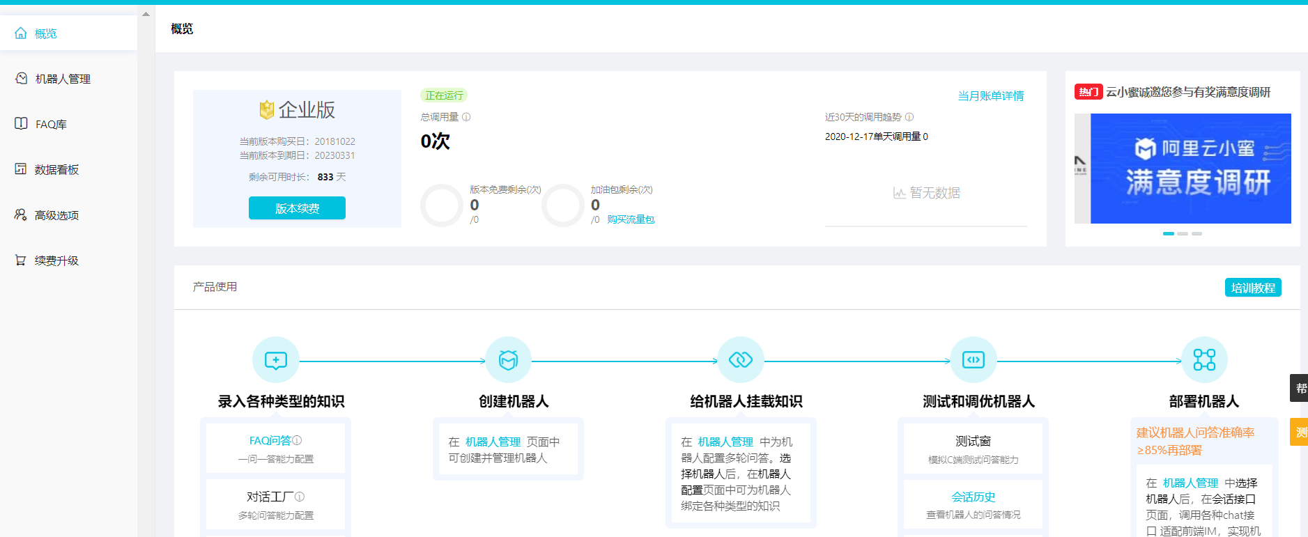Image resolution: width=1308 pixels, height=537 pixels.
Task: Click the 产品使用 section title
Action: tap(215, 287)
